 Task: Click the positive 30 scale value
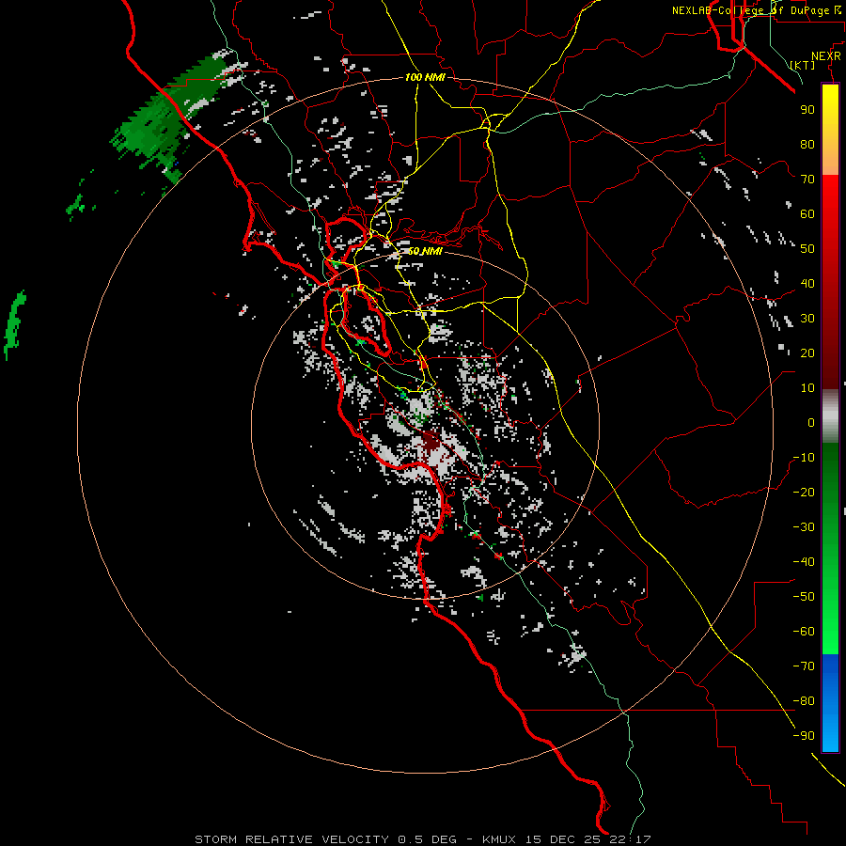(x=807, y=319)
